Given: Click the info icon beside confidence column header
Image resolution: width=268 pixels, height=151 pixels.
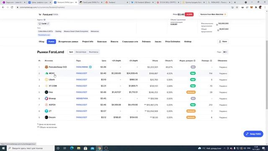Looking at the screenshot, I should (x=194, y=60).
